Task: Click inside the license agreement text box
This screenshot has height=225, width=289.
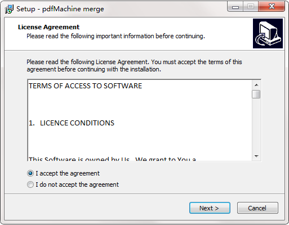Action: (x=140, y=120)
